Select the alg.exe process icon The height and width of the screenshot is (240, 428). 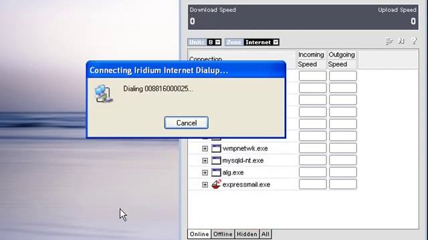(216, 172)
